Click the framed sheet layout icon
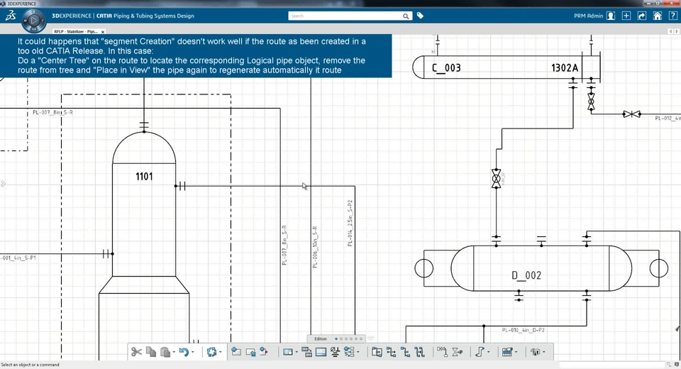The width and height of the screenshot is (681, 369). (321, 352)
